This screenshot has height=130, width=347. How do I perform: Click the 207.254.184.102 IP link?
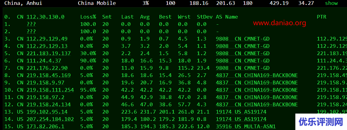tap(50, 119)
